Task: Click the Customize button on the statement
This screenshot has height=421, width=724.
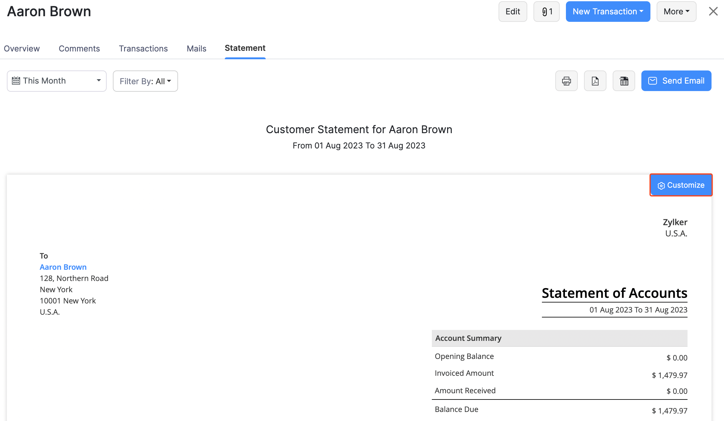Action: 681,185
